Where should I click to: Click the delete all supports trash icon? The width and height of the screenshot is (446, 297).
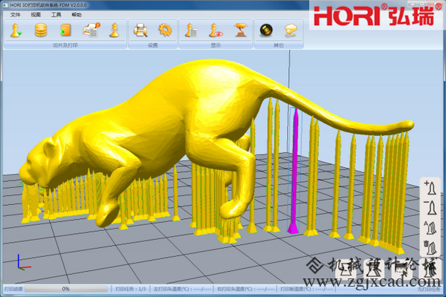tap(430, 247)
